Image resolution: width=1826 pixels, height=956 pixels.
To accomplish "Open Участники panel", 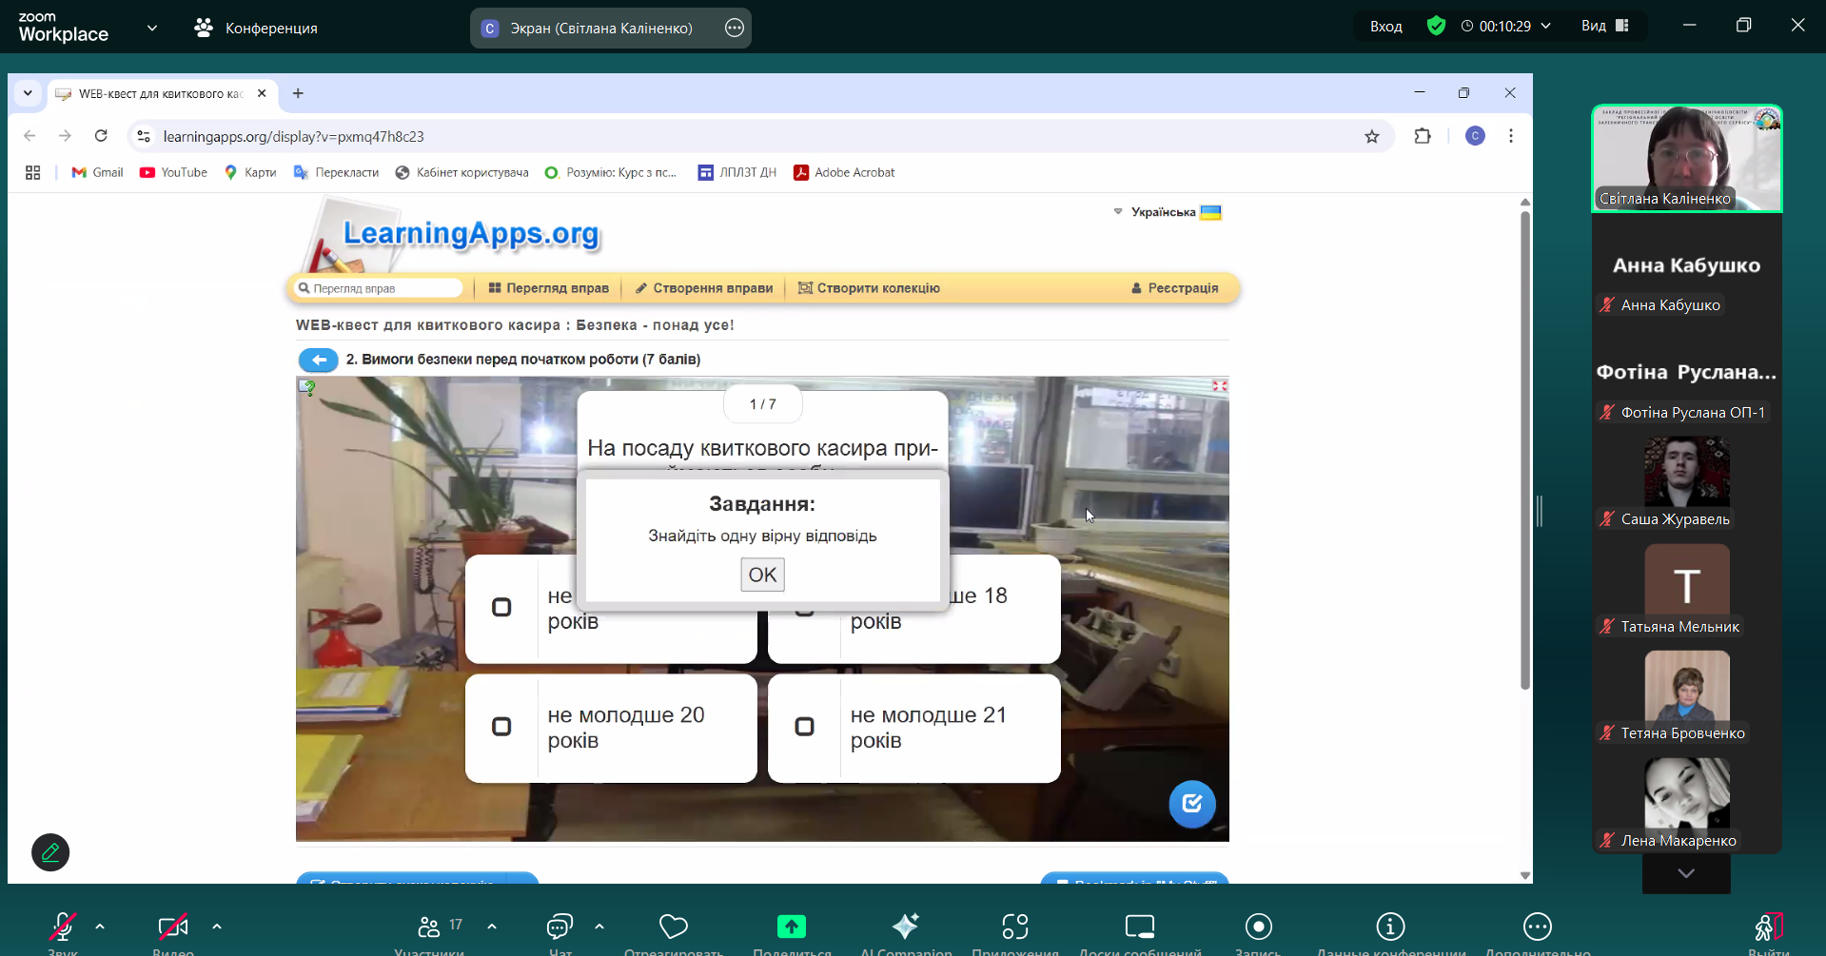I will point(430,929).
